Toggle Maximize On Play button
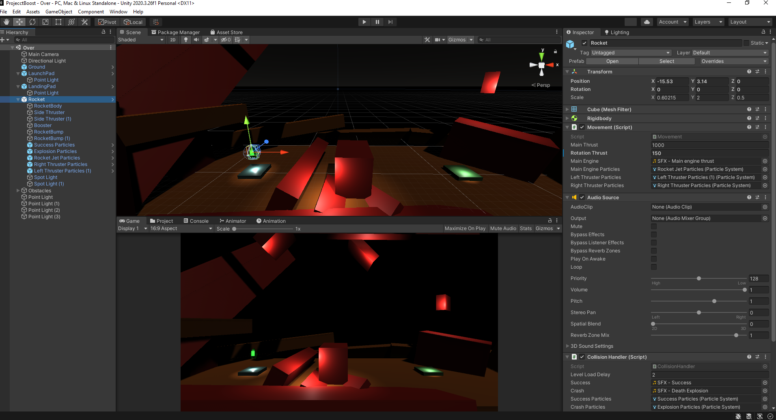Image resolution: width=776 pixels, height=420 pixels. (x=465, y=228)
